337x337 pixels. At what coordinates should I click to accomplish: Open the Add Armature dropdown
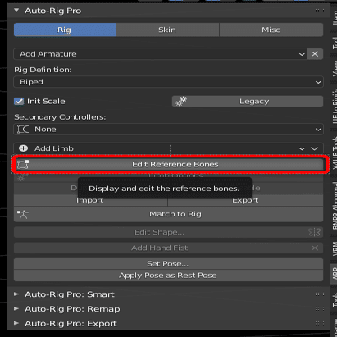click(x=160, y=54)
